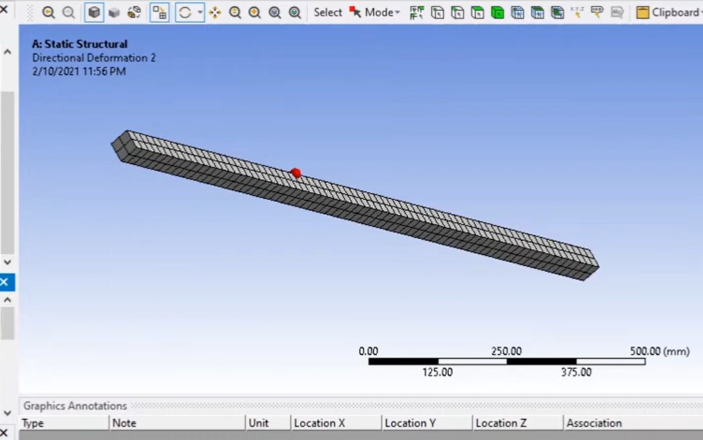
Task: Click the red probe marker on the beam
Action: (x=295, y=173)
